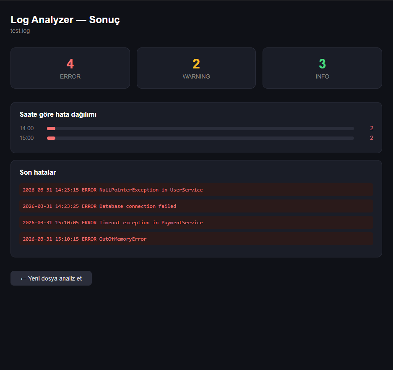Click the 'Yeni dosya analiz et' button
The width and height of the screenshot is (393, 370).
click(x=51, y=278)
